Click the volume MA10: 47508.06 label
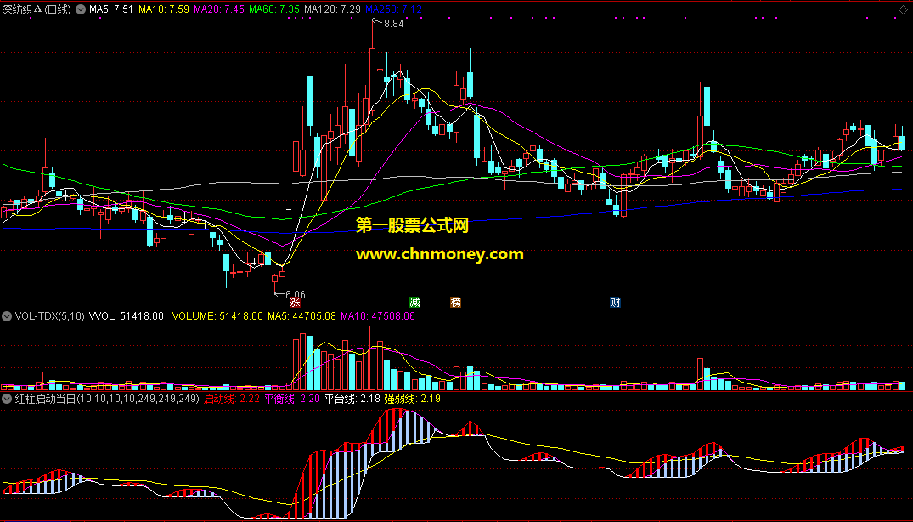The image size is (913, 522). click(378, 316)
